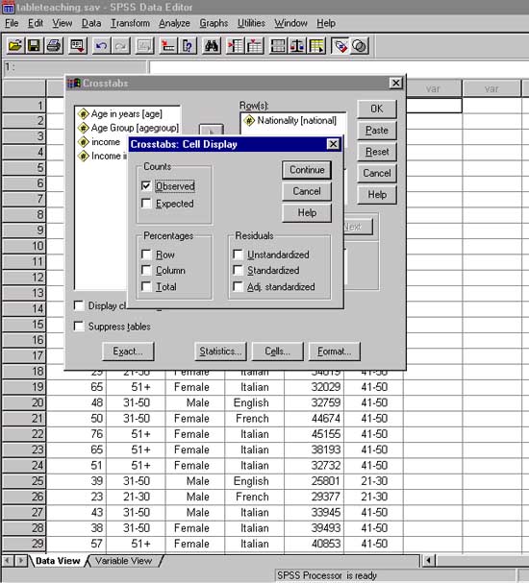Click Cancel in the Crosstabs dialog
Viewport: 529px width, 583px height.
click(377, 173)
